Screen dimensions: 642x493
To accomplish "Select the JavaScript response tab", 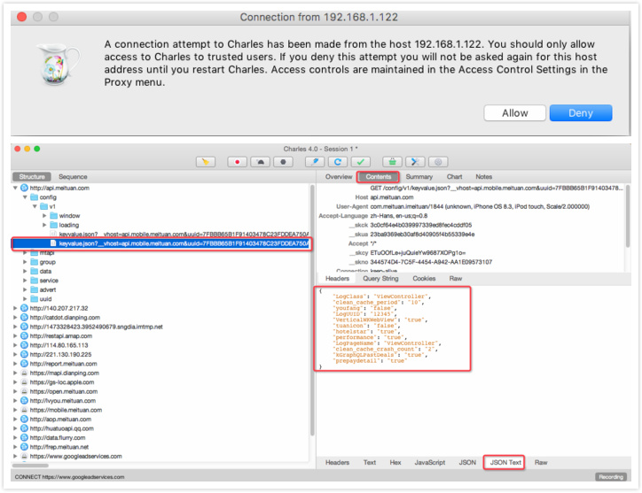I will coord(429,462).
